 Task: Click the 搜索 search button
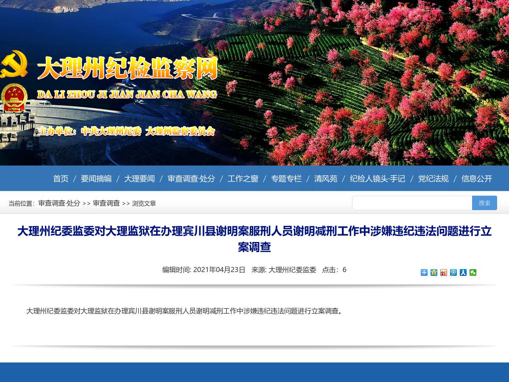coord(484,202)
